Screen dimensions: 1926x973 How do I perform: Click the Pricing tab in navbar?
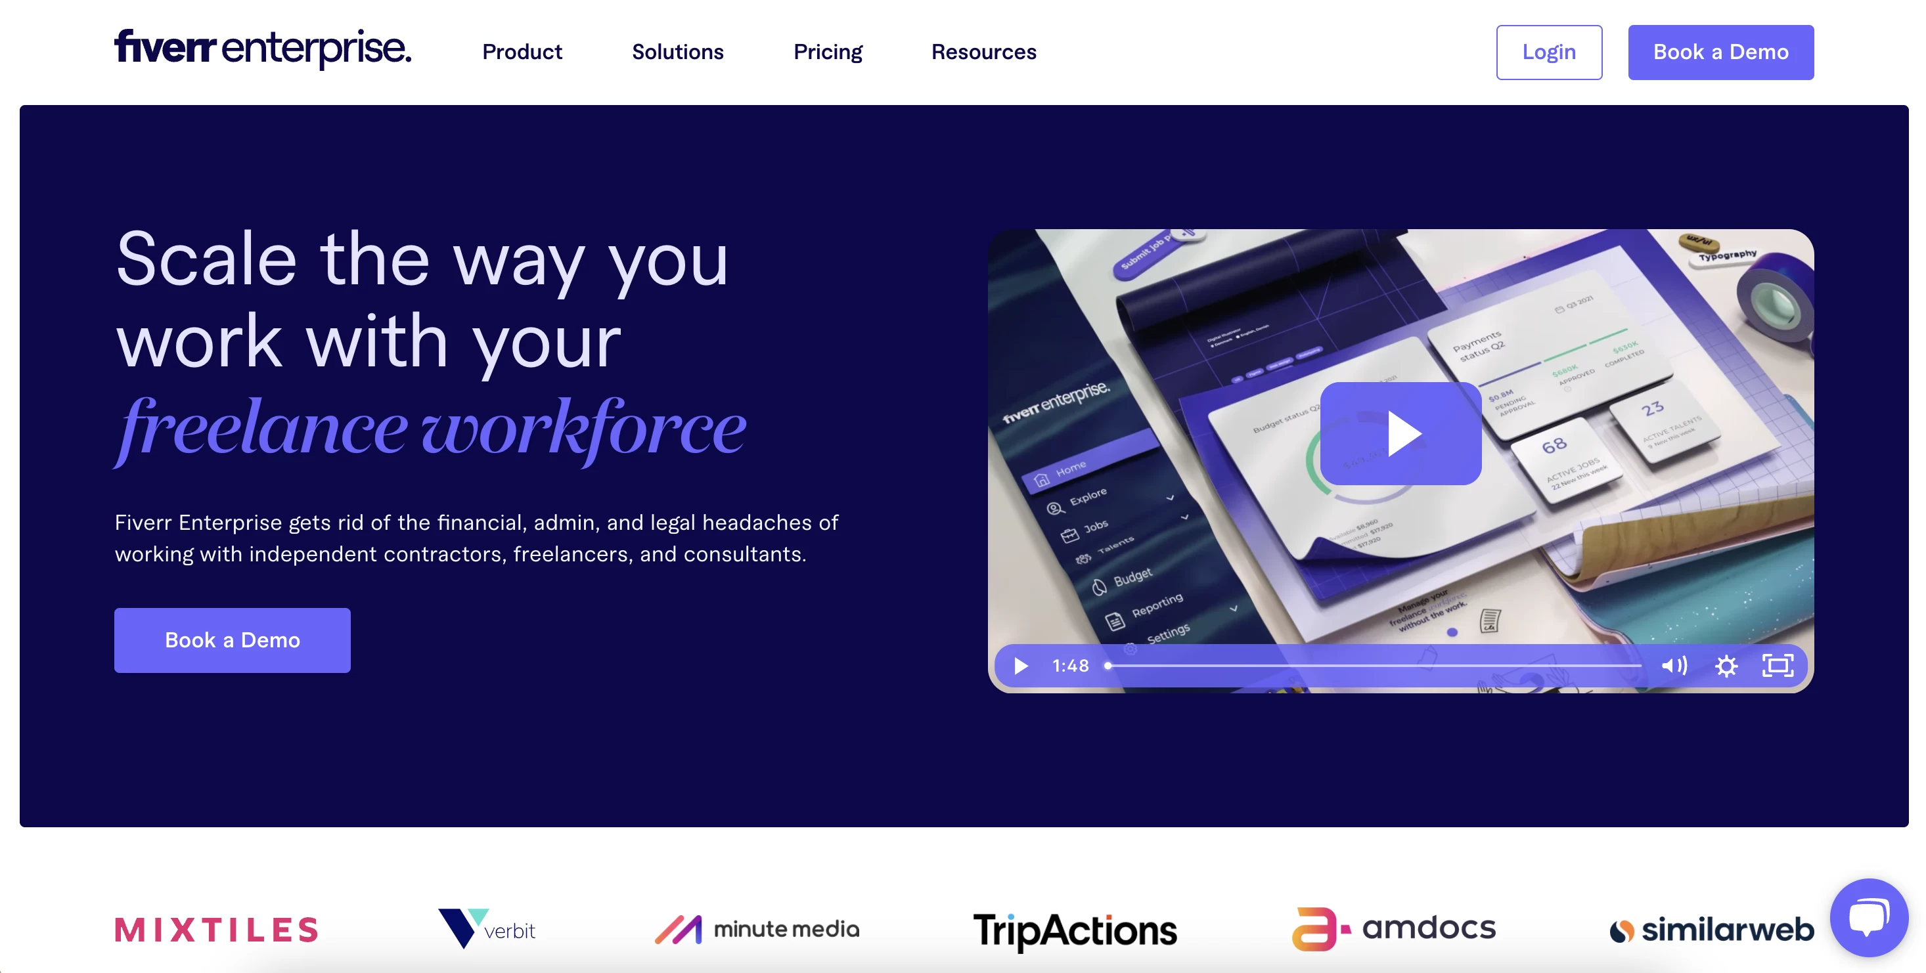pyautogui.click(x=828, y=51)
